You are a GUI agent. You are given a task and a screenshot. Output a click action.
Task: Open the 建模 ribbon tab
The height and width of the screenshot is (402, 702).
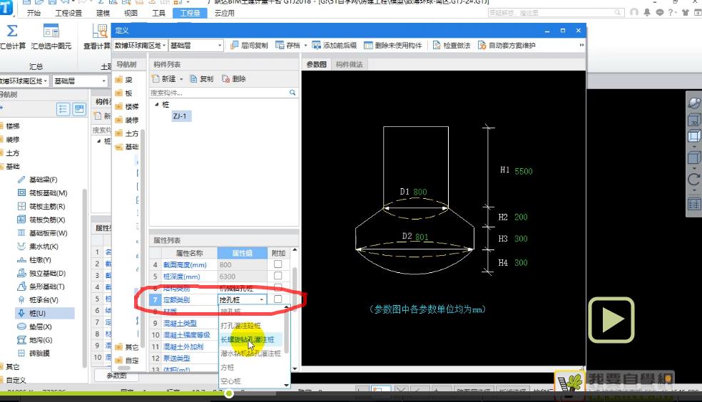(103, 13)
